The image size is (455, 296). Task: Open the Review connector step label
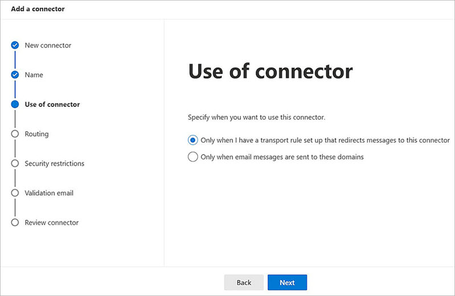52,223
